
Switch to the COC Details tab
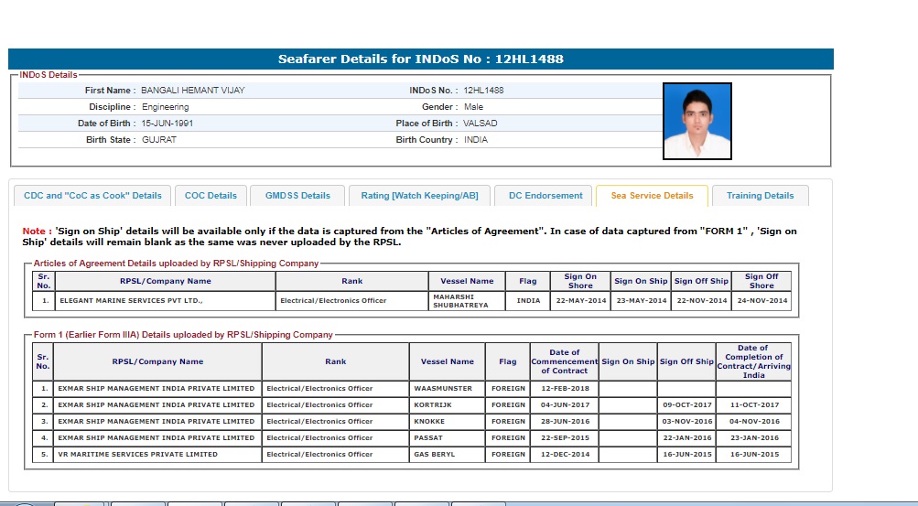click(x=211, y=196)
